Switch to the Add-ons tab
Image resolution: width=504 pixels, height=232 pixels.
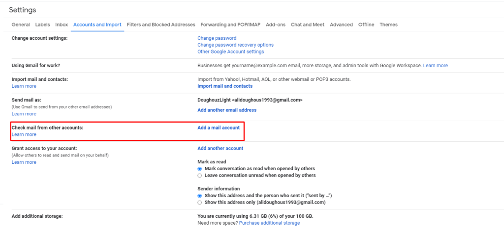tap(276, 25)
